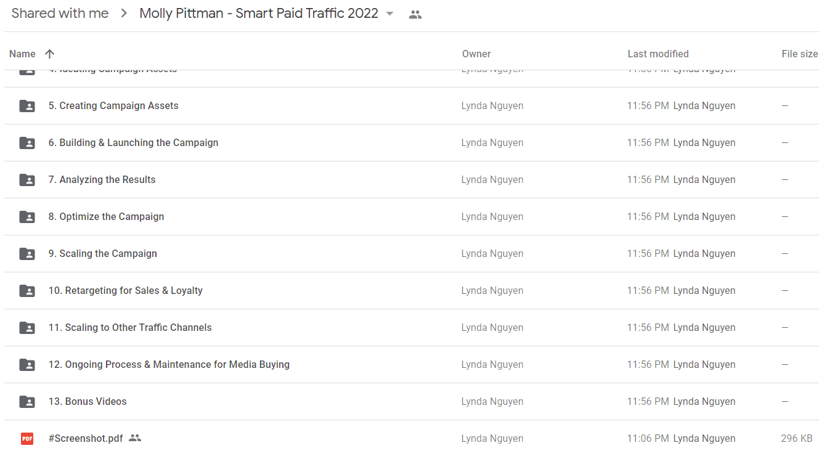
Task: Click modifier Lynda Nguyen in 12. Ongoing Process row
Action: tap(704, 364)
